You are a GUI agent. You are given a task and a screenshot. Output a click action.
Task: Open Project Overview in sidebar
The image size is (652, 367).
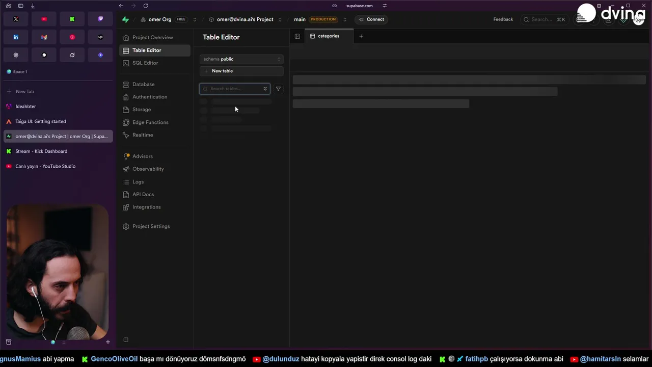(155, 37)
